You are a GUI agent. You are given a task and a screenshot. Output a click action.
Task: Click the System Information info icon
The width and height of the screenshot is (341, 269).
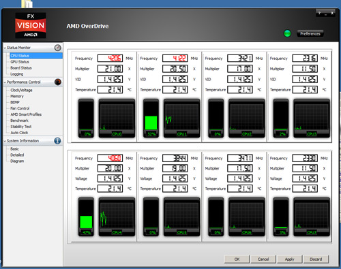point(57,141)
